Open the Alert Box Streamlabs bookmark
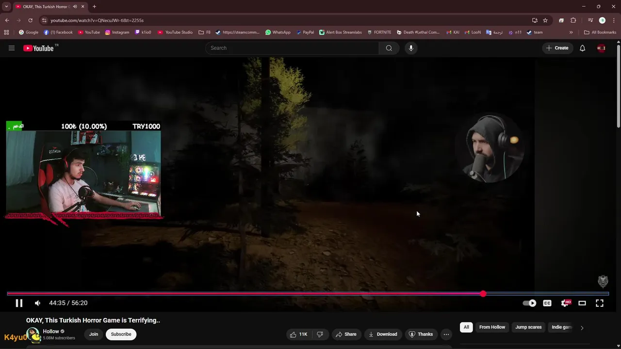Image resolution: width=621 pixels, height=349 pixels. coord(340,32)
